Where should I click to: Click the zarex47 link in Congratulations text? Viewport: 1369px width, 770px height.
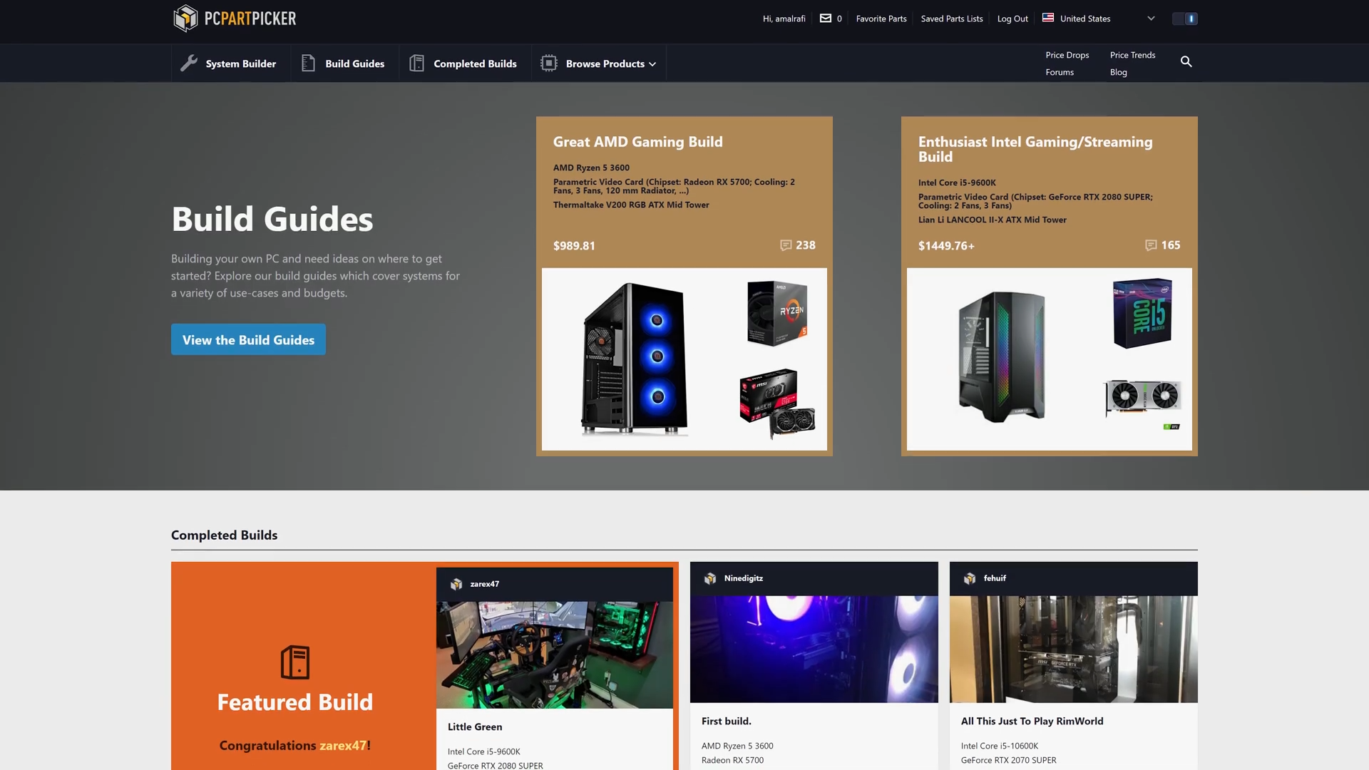tap(342, 746)
